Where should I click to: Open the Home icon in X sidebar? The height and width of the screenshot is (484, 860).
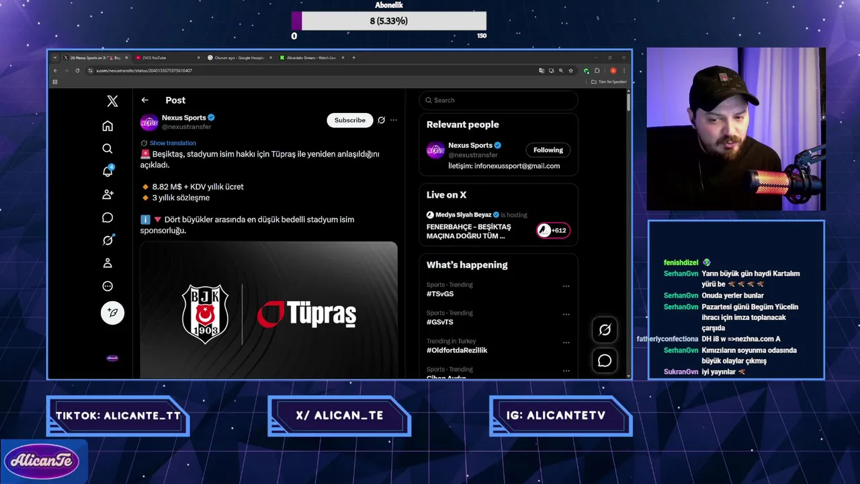point(107,126)
